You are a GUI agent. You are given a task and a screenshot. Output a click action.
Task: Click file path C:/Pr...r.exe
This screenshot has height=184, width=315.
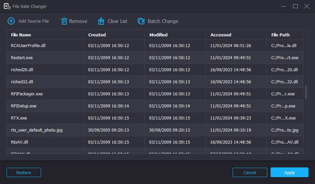point(283,94)
